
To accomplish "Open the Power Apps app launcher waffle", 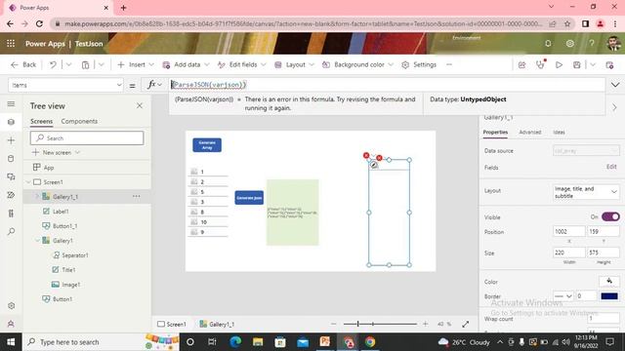I will tap(11, 43).
